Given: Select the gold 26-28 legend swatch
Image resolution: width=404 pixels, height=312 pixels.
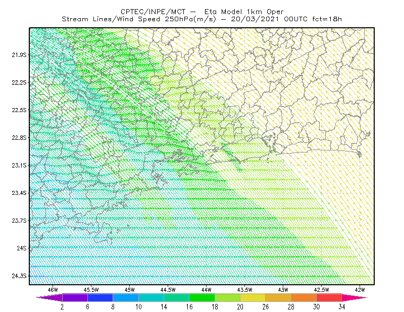Looking at the screenshot, I should tap(278, 297).
